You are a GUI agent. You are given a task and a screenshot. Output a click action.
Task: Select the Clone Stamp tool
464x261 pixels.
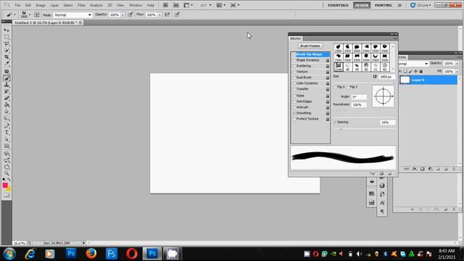click(7, 85)
